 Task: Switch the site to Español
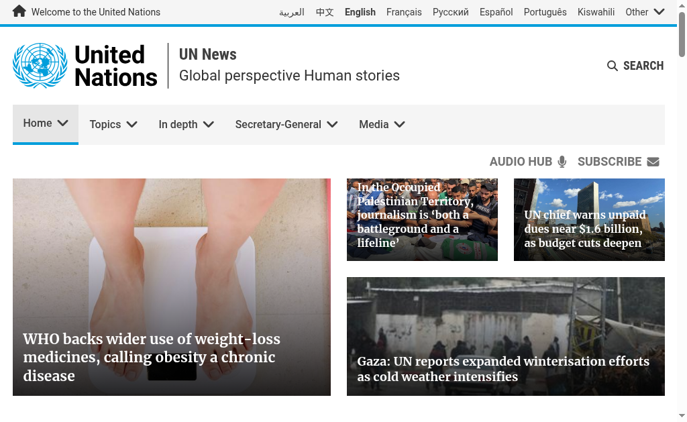[496, 12]
